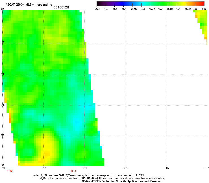This screenshot has height=183, width=209.
Task: Click the -0.1 color scale label
Action: pos(177,9)
